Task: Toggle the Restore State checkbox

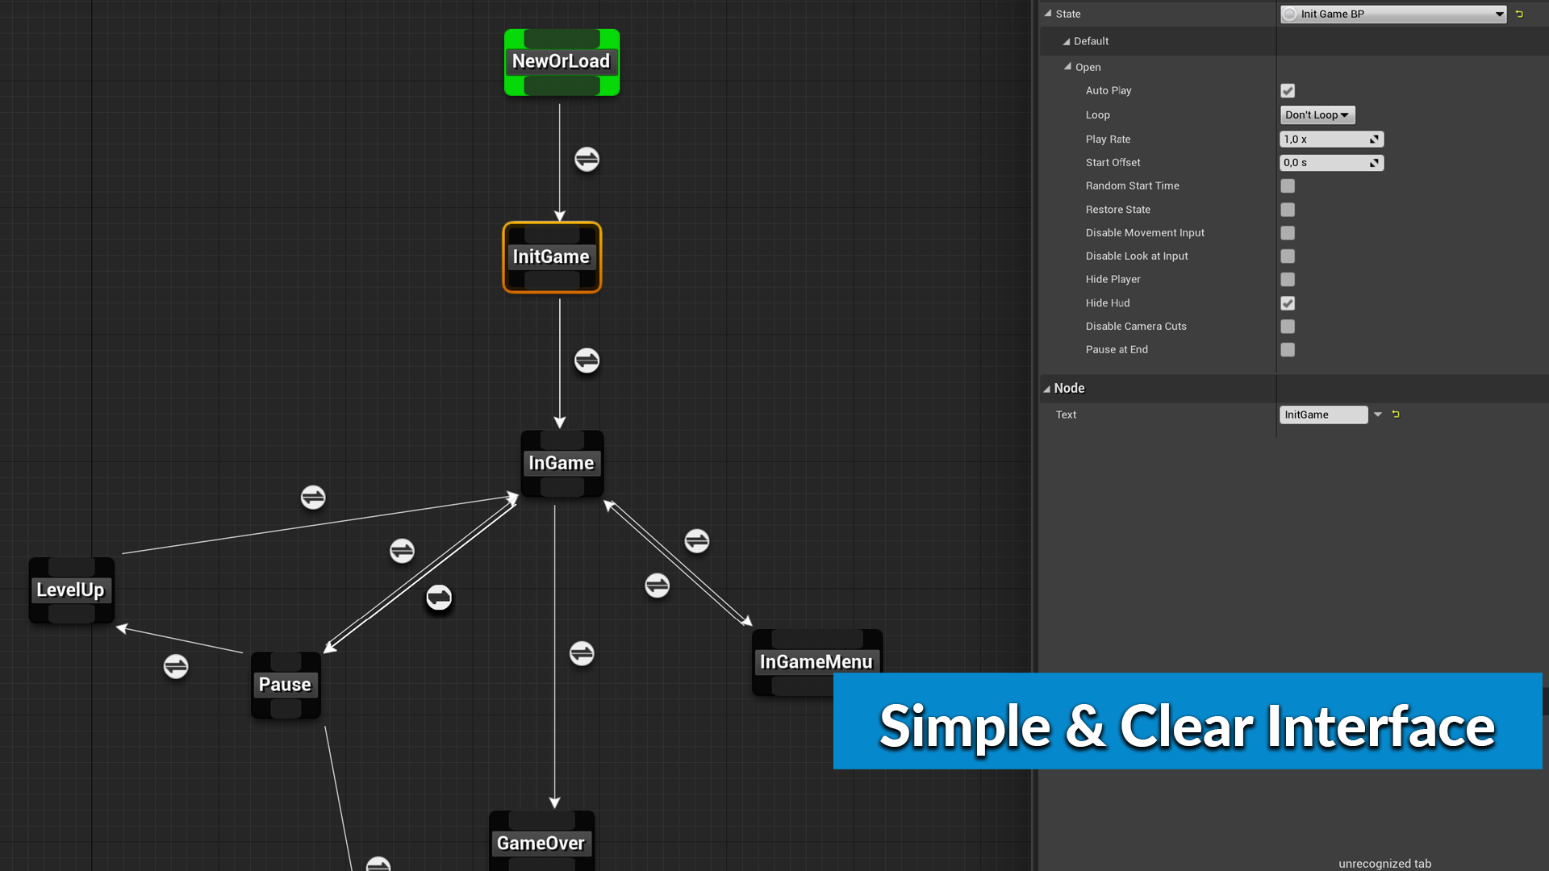Action: [x=1288, y=210]
